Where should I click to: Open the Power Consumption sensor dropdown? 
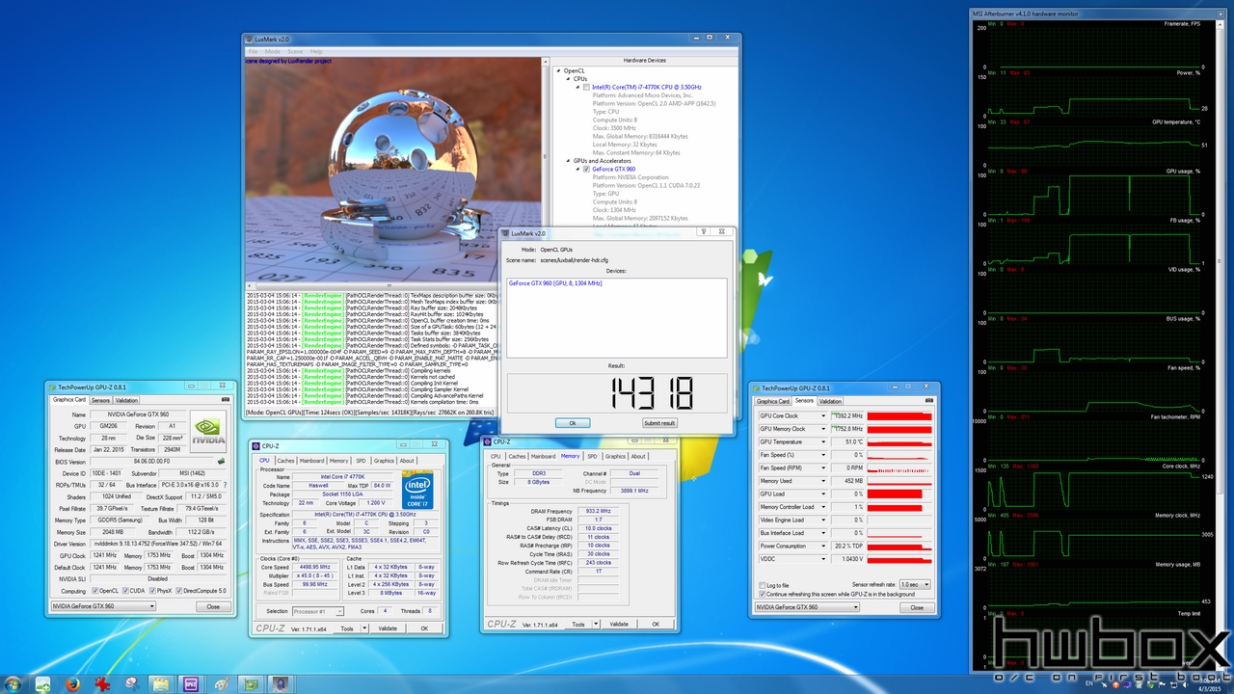823,546
